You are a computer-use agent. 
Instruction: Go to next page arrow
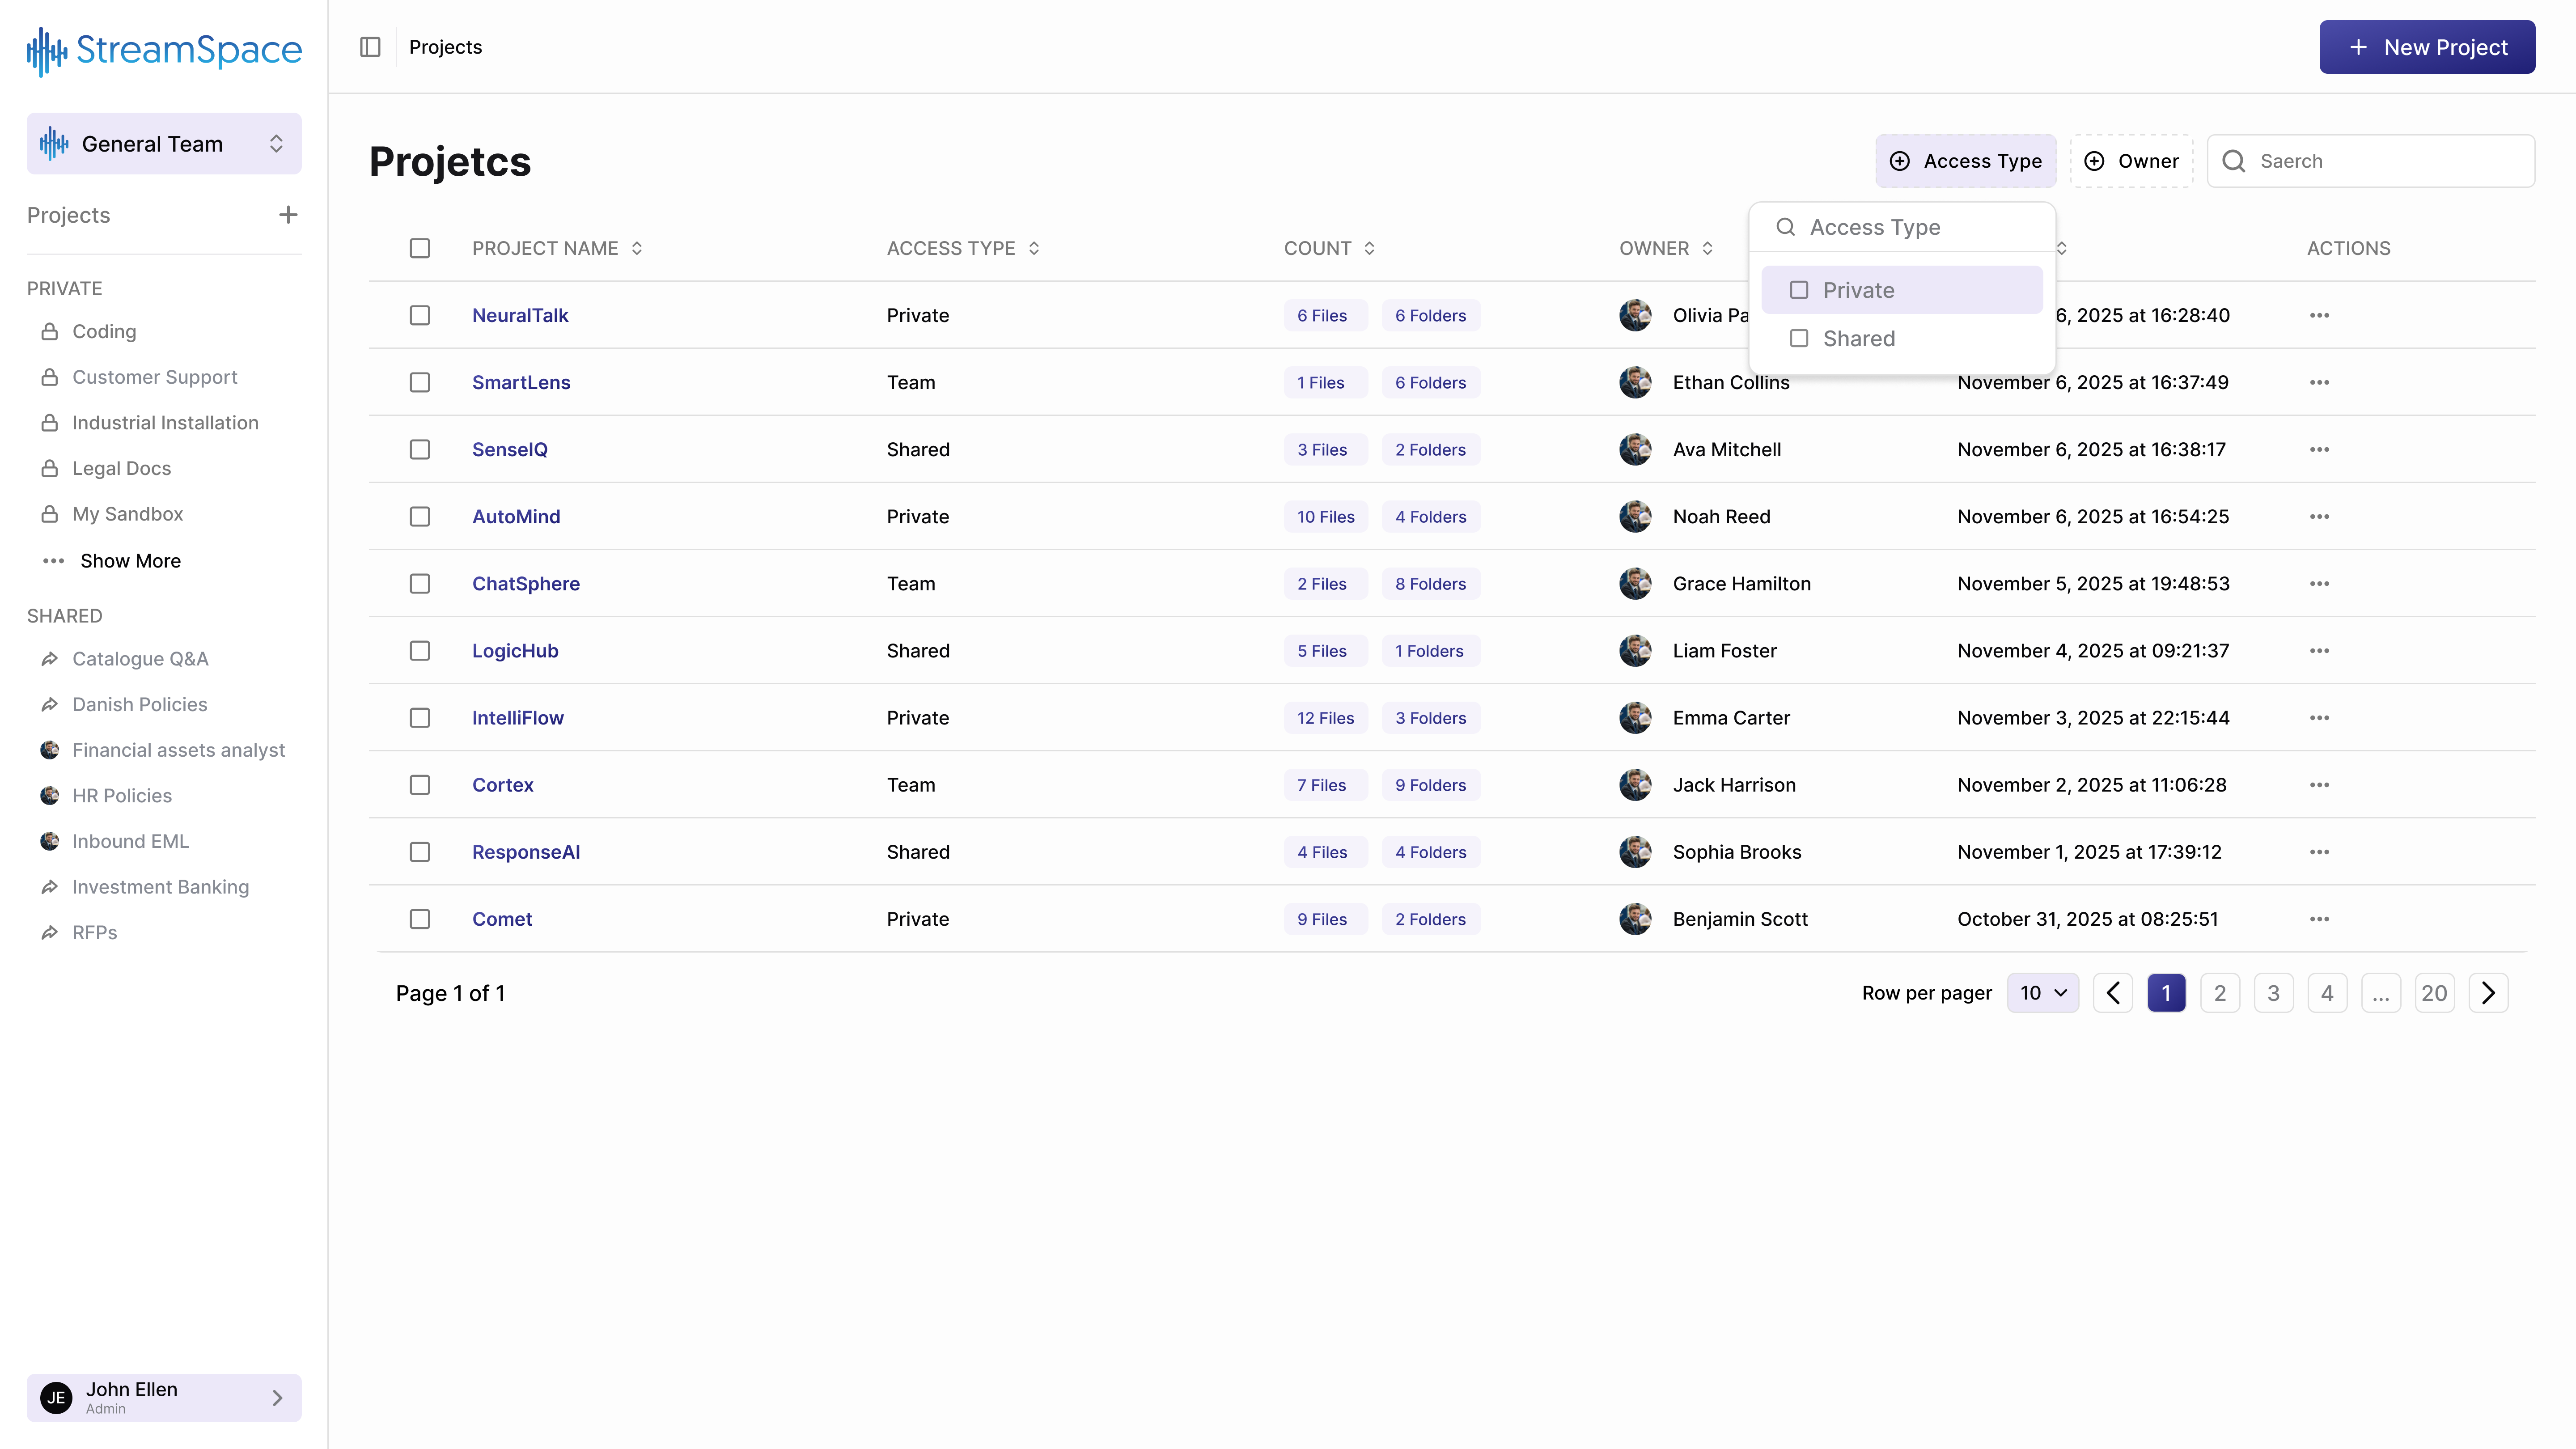[x=2488, y=993]
